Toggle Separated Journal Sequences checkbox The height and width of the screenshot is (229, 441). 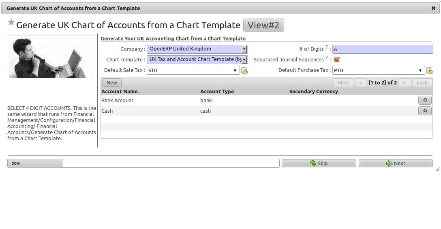tap(337, 59)
